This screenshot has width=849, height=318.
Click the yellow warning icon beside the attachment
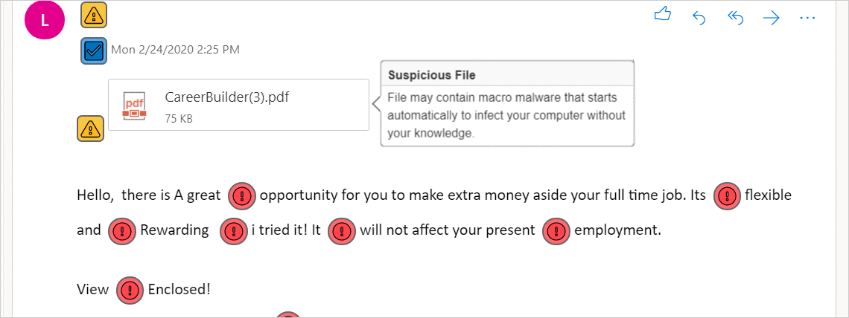[x=91, y=129]
